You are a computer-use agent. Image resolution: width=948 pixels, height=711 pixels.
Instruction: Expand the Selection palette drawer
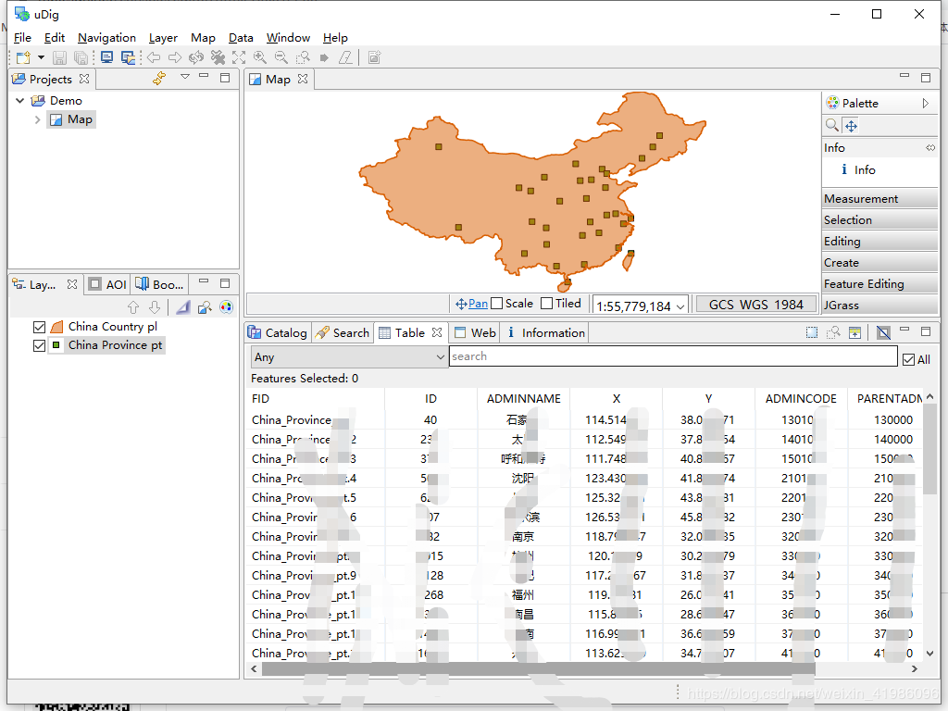click(x=879, y=220)
